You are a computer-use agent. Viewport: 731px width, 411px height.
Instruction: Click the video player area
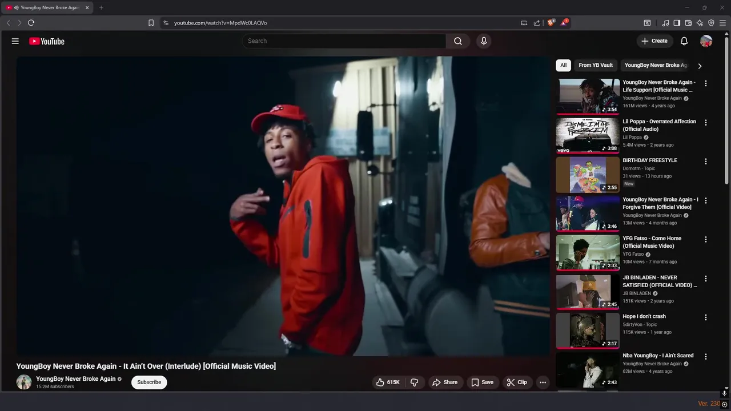283,206
